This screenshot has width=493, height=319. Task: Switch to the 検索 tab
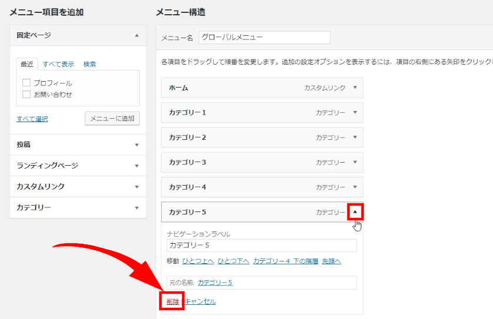[x=89, y=64]
